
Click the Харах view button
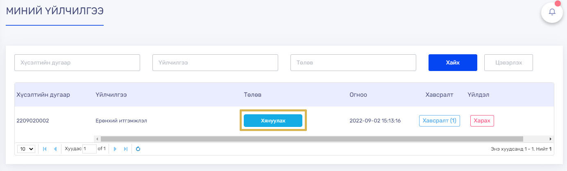(482, 121)
